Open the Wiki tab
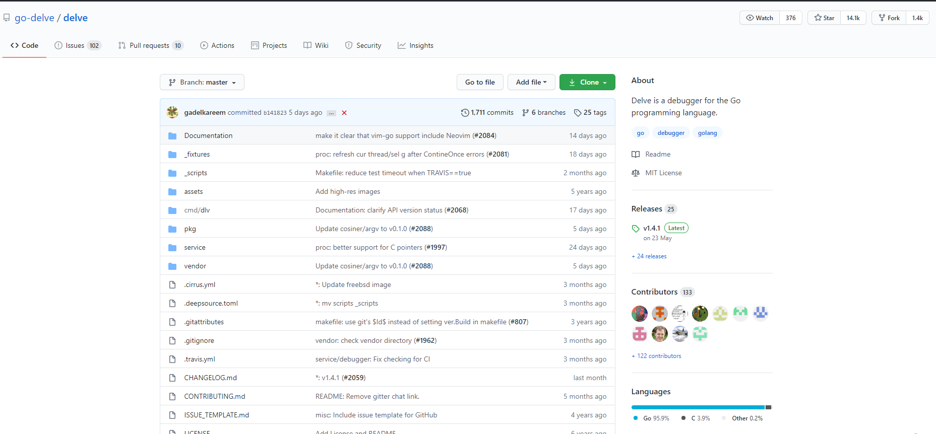Screen dimensions: 936x434 [316, 45]
